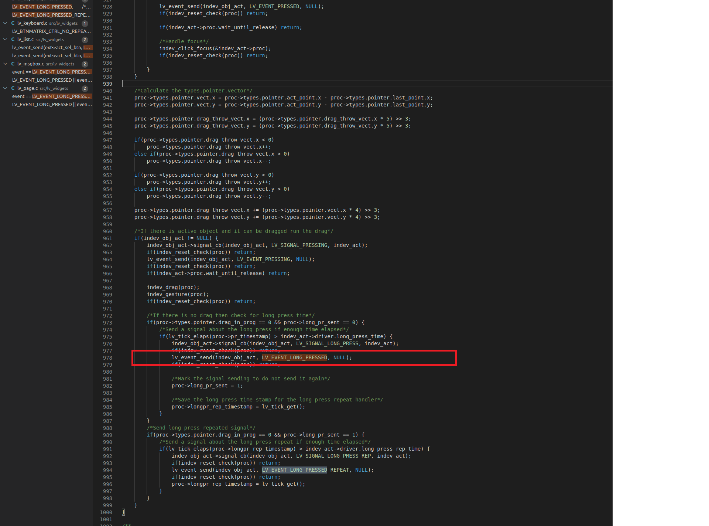Screen dimensions: 709x526
Task: Click the "2" badge on lv_page.c
Action: [x=85, y=88]
